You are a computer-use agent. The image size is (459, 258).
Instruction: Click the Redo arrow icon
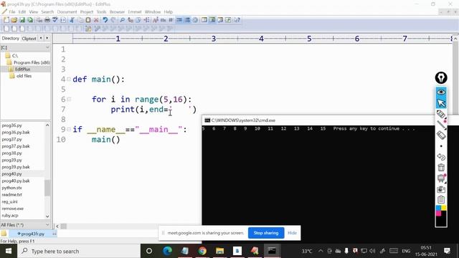click(x=113, y=20)
